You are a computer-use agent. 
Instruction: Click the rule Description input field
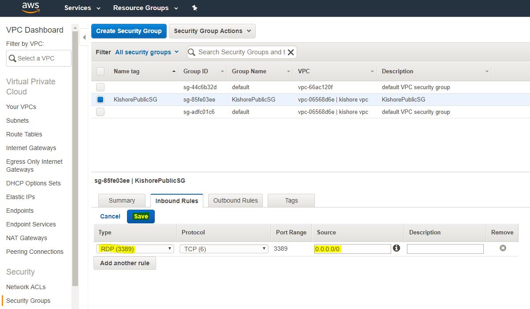[445, 249]
